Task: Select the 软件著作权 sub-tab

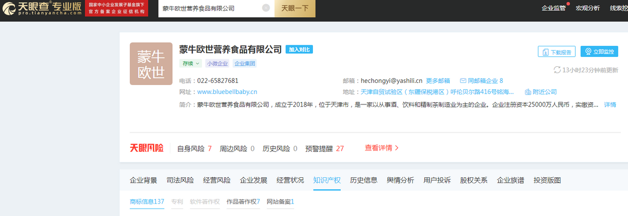Action: point(205,201)
